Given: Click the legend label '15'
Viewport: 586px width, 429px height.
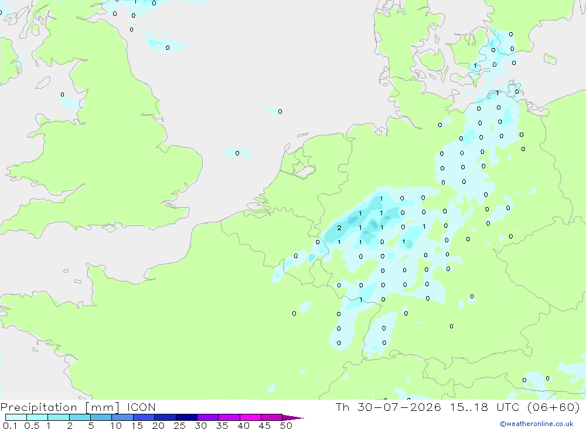Looking at the screenshot, I should [x=137, y=425].
